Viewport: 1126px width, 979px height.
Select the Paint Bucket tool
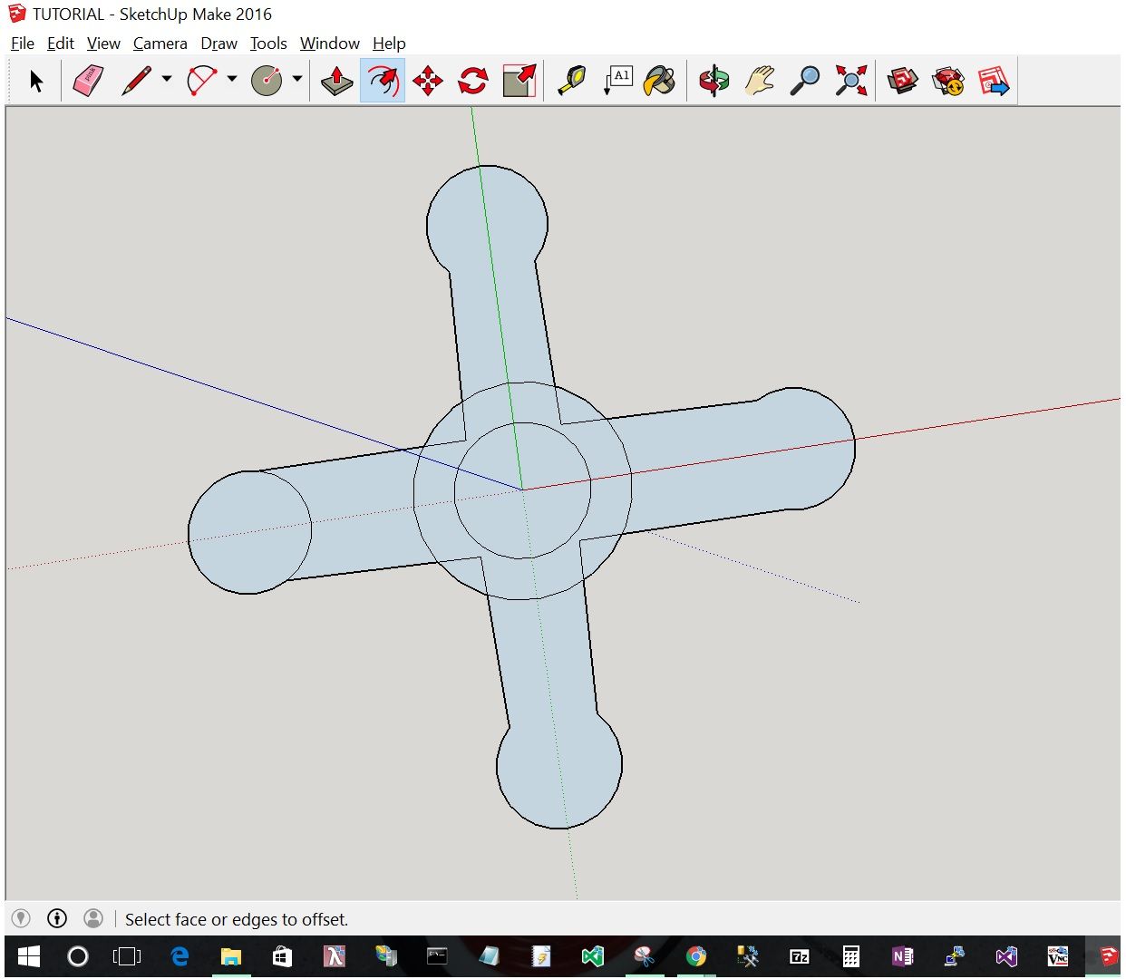[660, 80]
